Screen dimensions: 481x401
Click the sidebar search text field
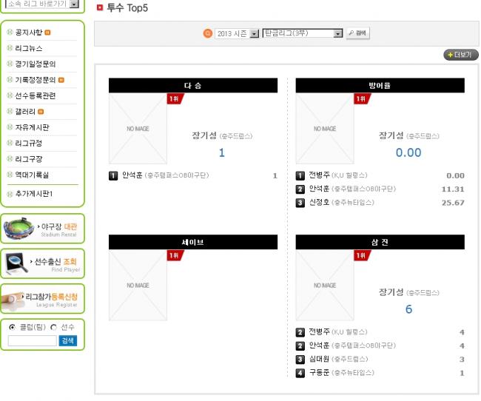pos(32,341)
